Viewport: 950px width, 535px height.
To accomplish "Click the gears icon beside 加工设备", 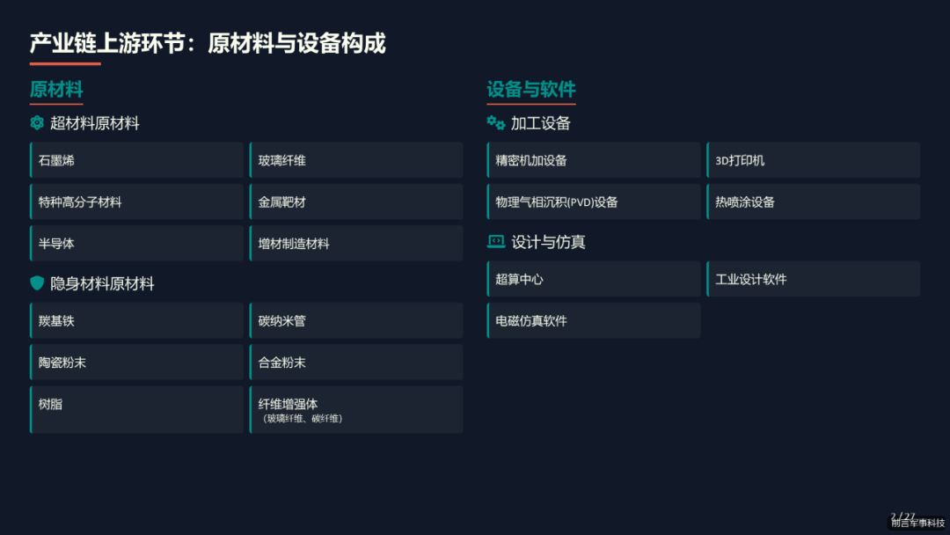I will pos(495,123).
